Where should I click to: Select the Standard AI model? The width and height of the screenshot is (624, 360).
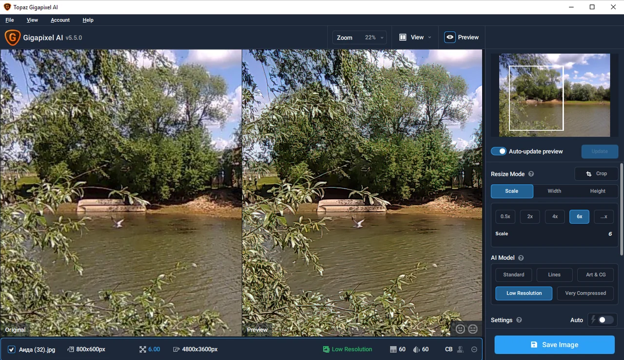click(514, 275)
